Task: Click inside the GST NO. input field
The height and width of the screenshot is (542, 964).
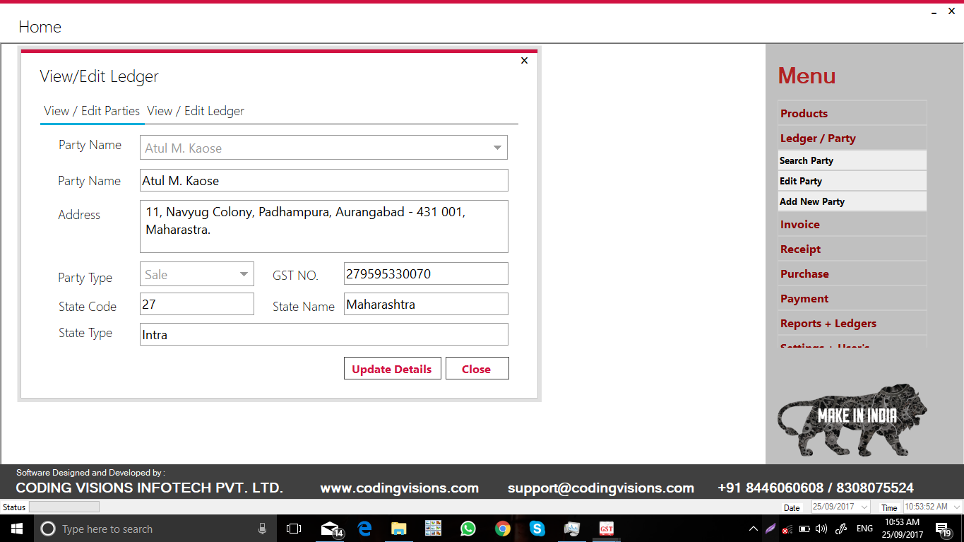Action: point(425,273)
